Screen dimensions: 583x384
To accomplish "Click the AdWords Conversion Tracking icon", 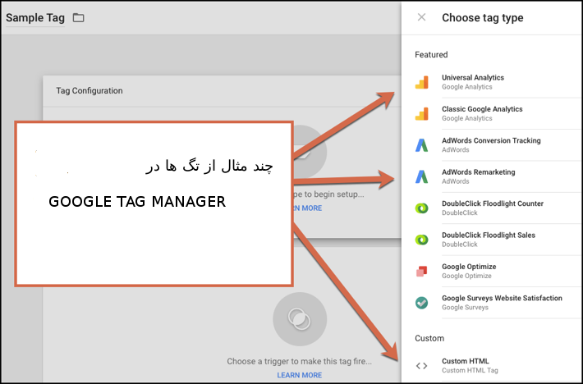I will [x=421, y=145].
